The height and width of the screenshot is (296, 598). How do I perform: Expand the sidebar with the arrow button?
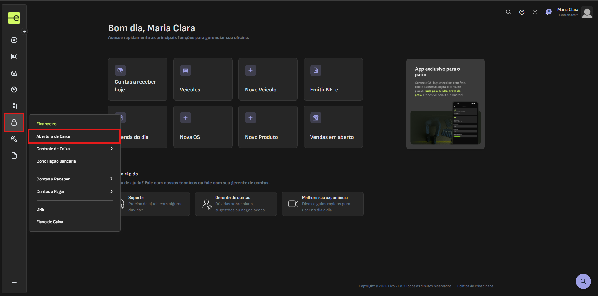[x=25, y=31]
